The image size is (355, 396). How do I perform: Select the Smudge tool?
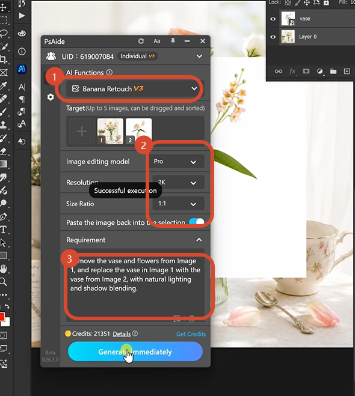[4, 177]
